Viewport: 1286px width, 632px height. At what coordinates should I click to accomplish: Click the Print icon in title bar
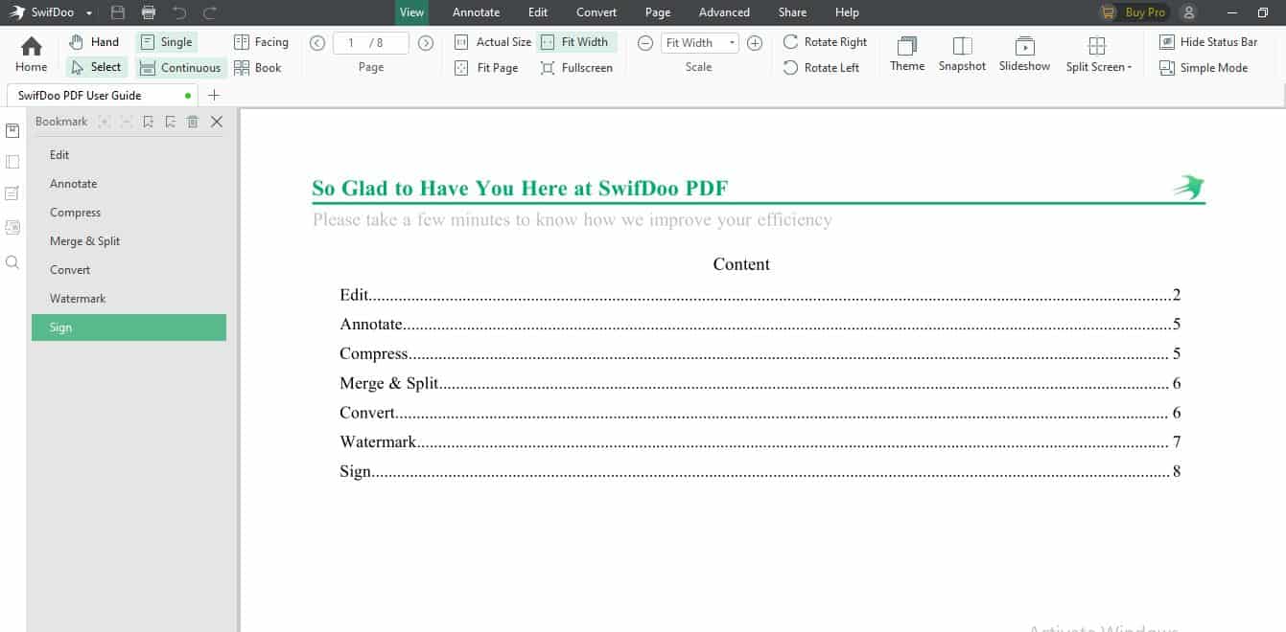(149, 12)
